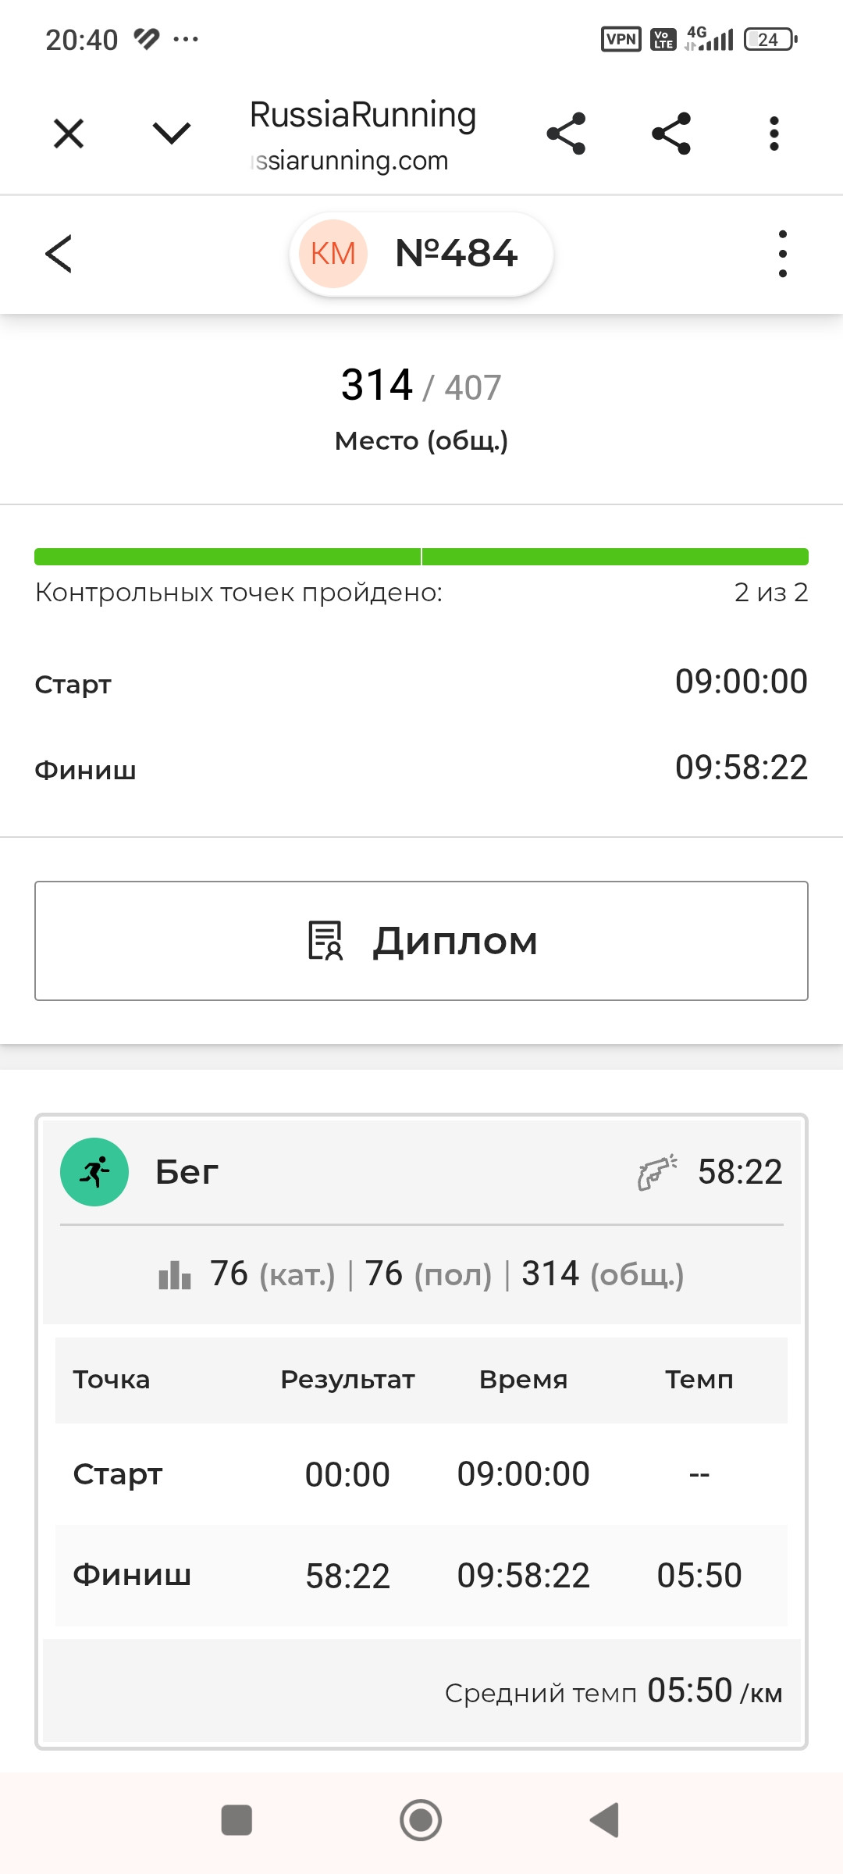The width and height of the screenshot is (843, 1874).
Task: Tap the first share icon
Action: tap(566, 134)
